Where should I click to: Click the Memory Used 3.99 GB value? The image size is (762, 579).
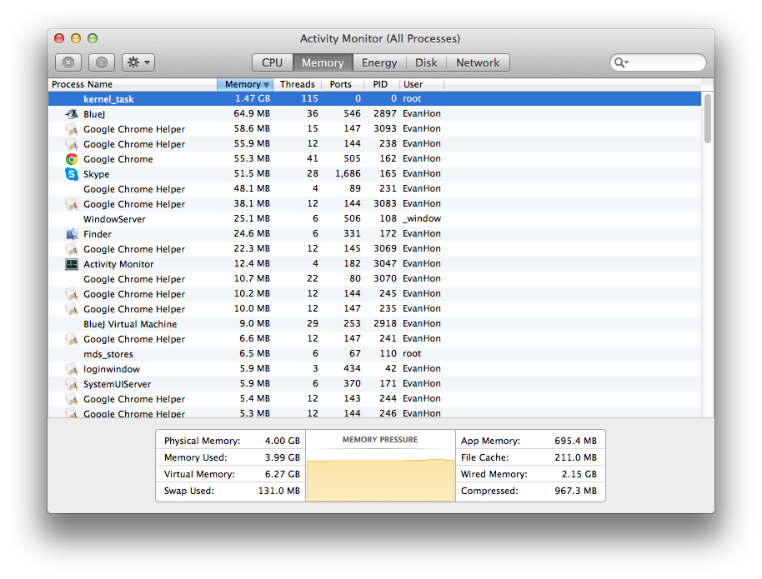[283, 457]
